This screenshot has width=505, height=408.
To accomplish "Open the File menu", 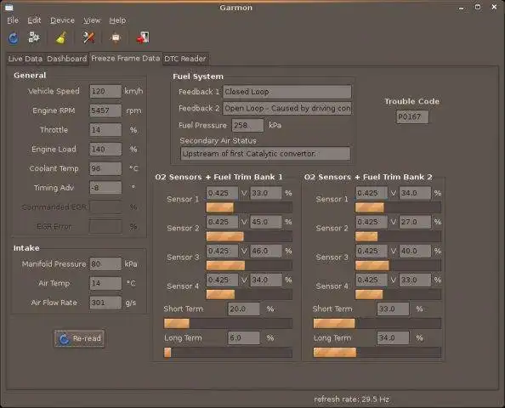I will (13, 20).
